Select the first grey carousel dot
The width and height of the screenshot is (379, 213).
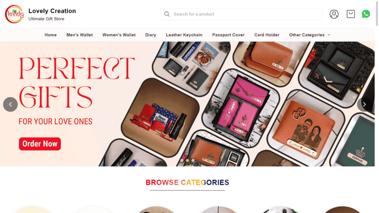[x=182, y=160]
